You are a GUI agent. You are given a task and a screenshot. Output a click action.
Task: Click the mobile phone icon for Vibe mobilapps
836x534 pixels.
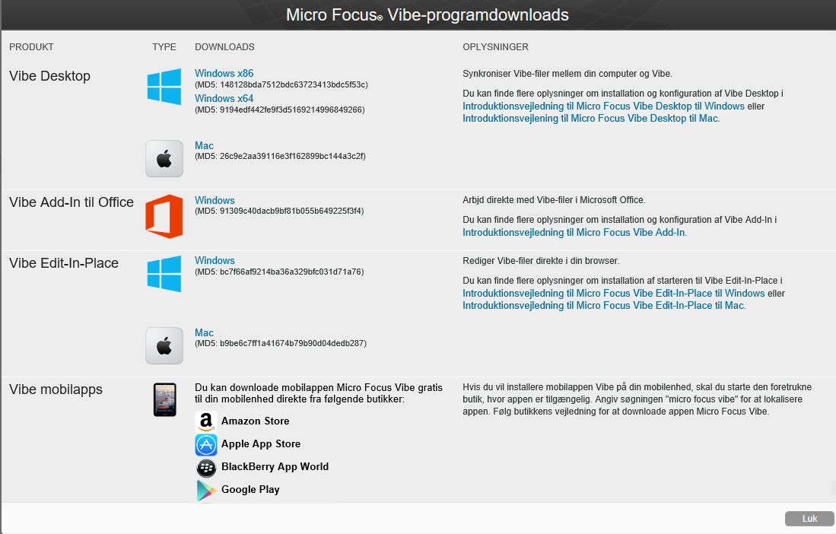pyautogui.click(x=164, y=399)
